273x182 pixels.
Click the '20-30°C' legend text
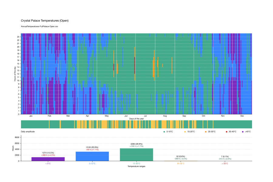point(212,131)
